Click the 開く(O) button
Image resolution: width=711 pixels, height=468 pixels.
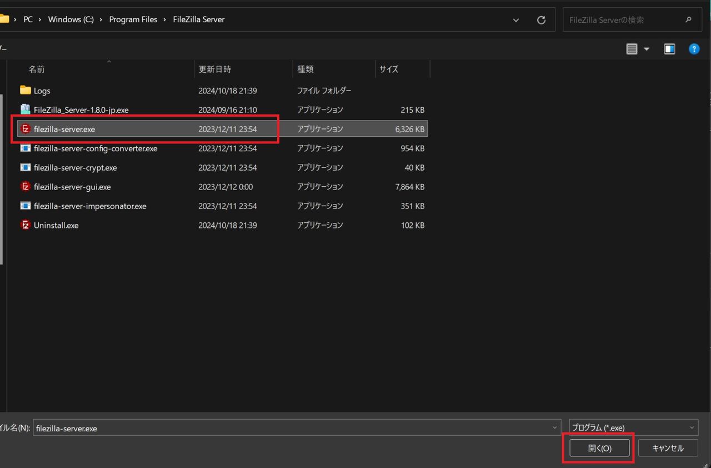599,448
